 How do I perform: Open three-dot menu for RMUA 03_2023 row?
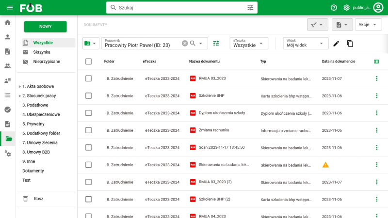pyautogui.click(x=376, y=78)
